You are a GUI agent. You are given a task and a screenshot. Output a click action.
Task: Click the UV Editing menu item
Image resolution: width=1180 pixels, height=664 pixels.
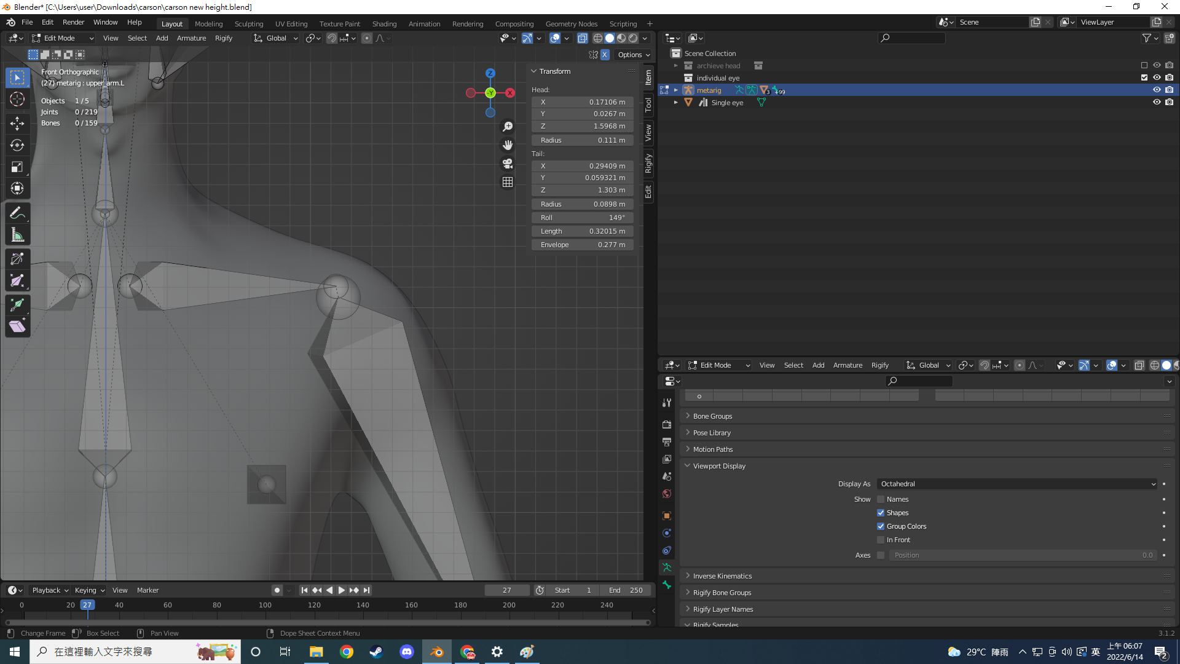coord(290,22)
